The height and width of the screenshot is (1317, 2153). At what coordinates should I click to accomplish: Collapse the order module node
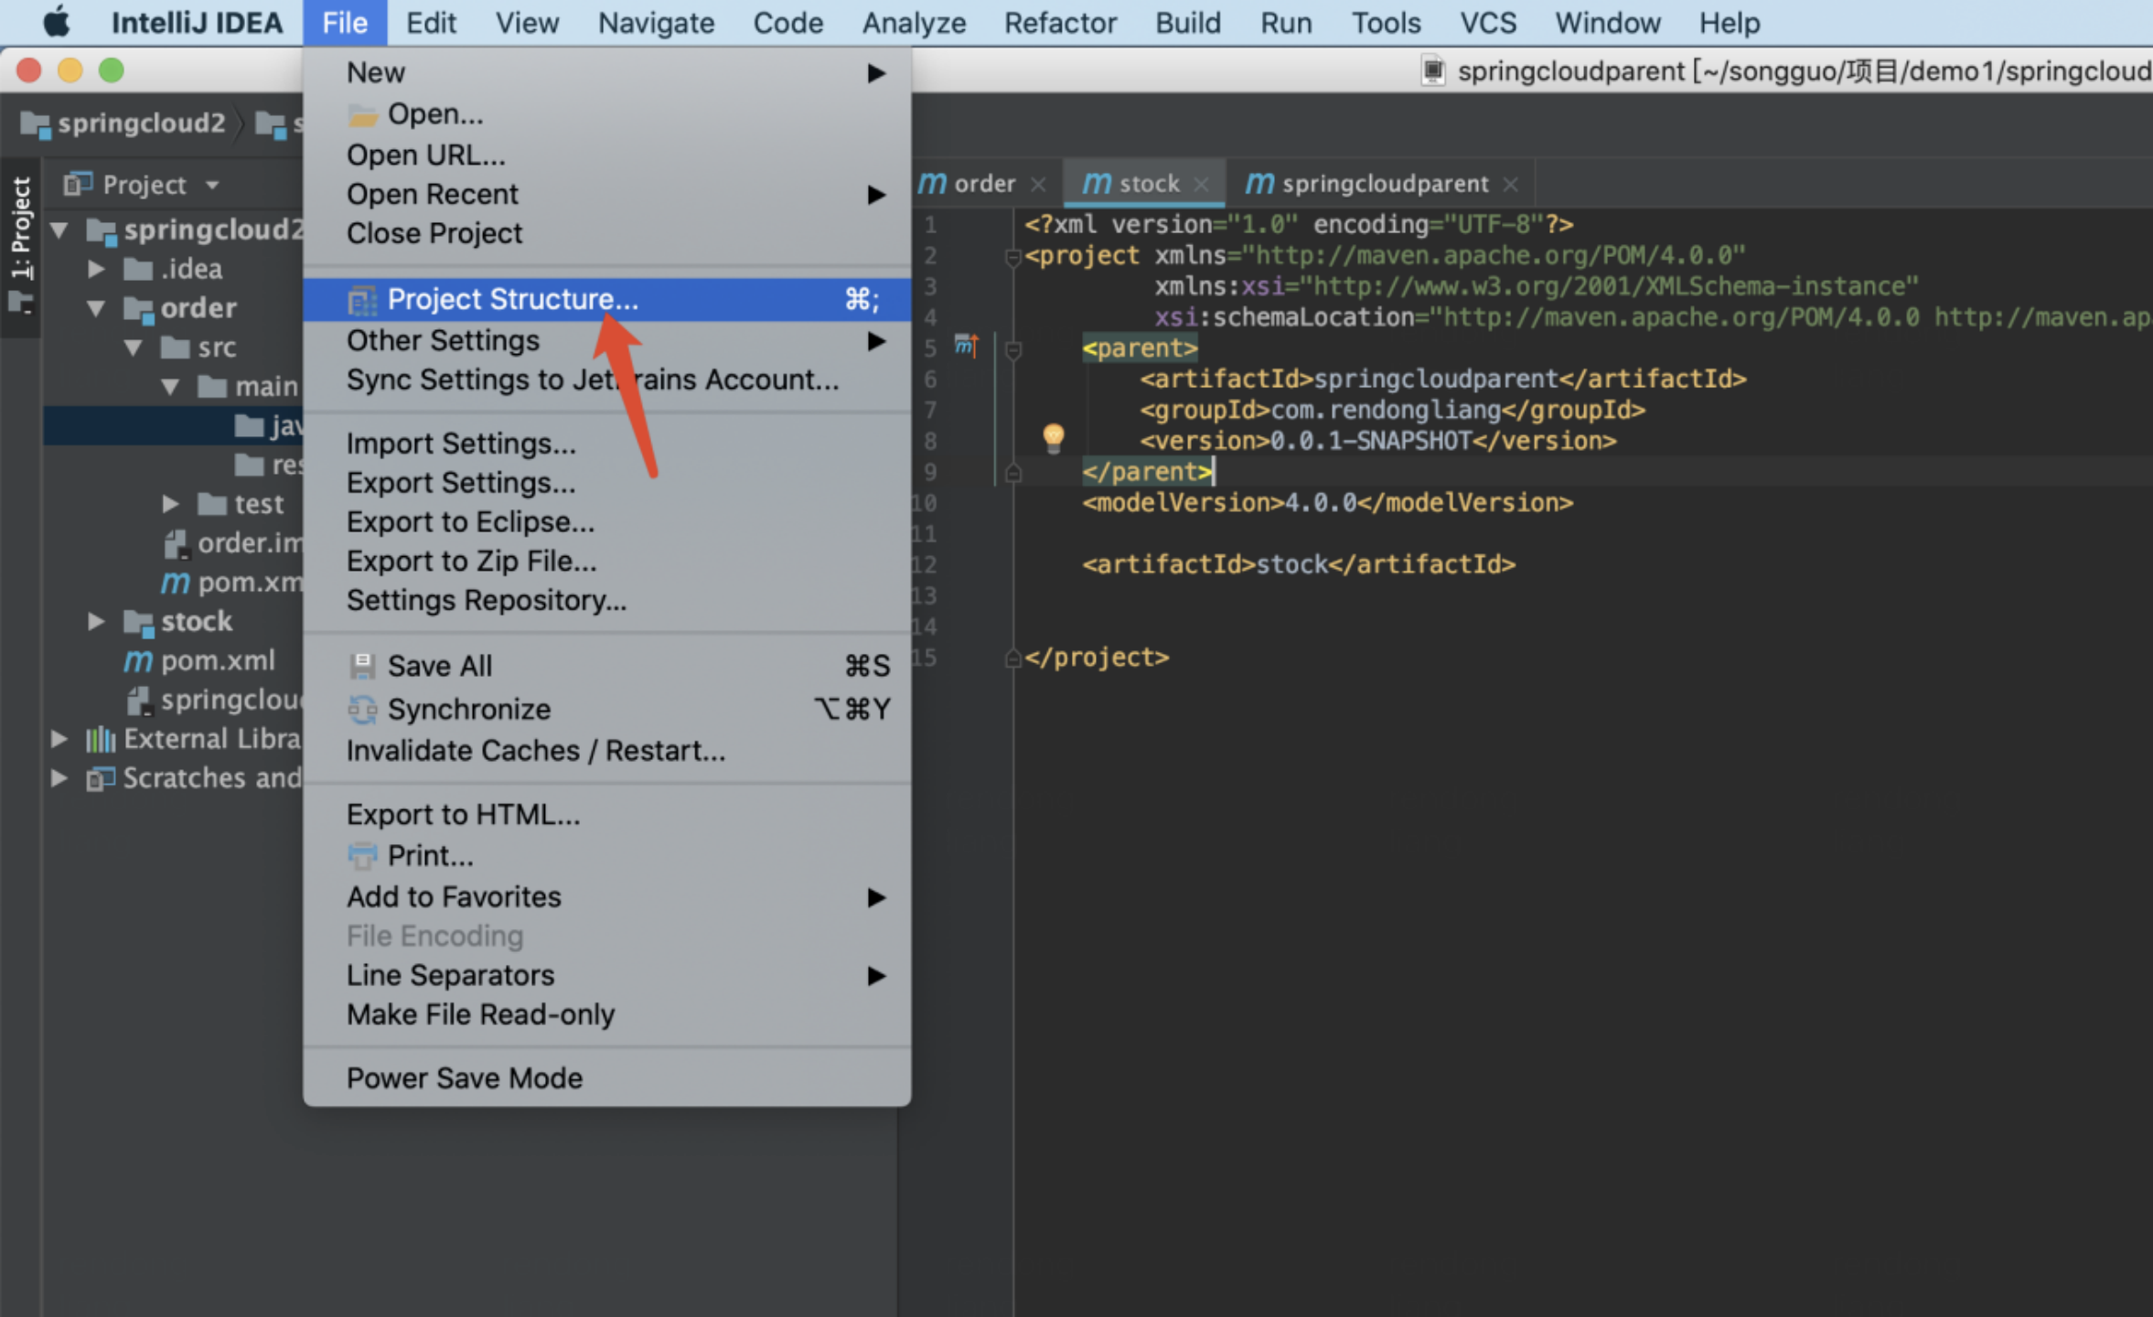click(x=97, y=309)
